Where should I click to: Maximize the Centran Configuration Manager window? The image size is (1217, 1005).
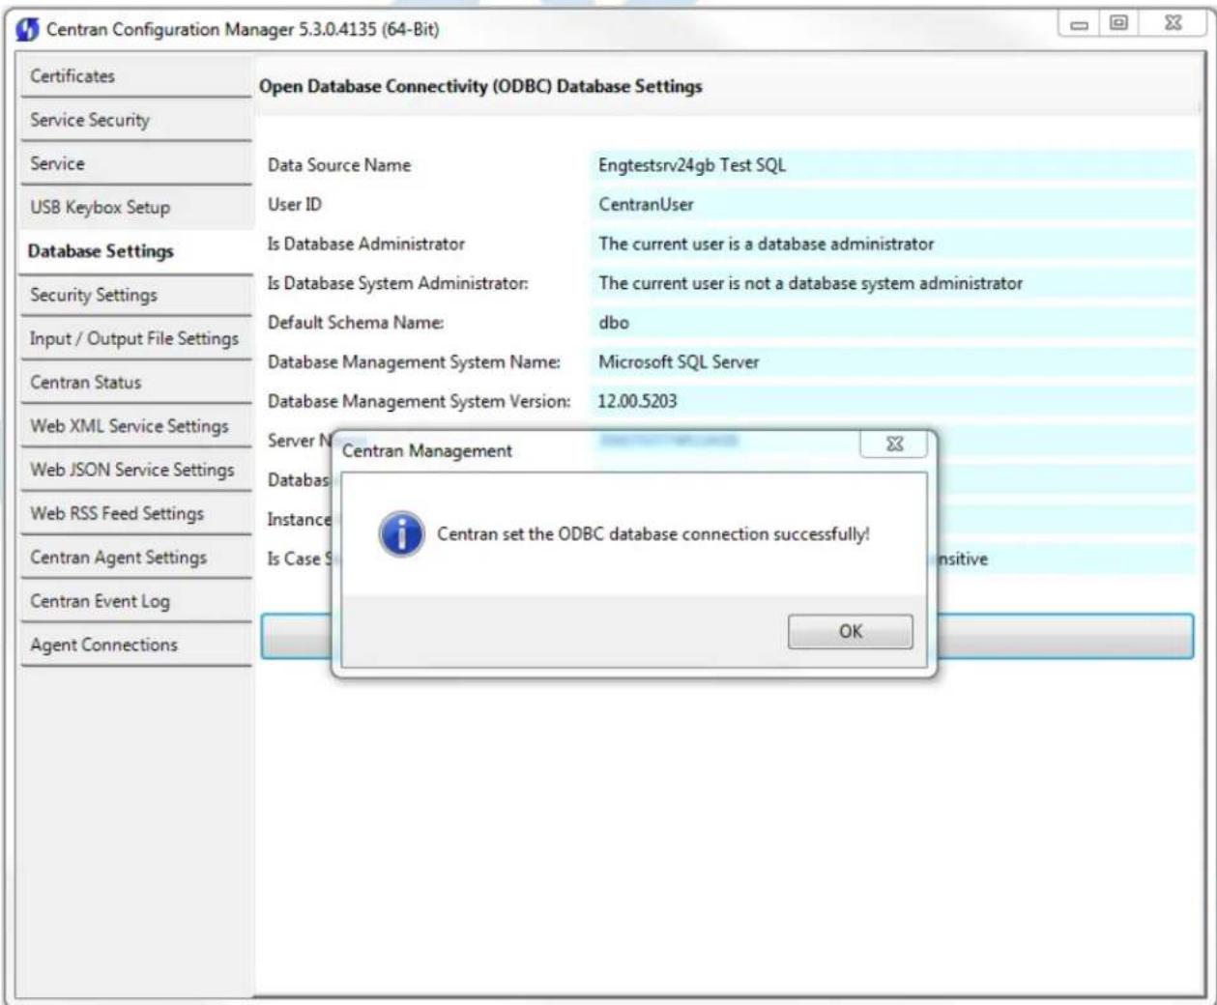click(x=1118, y=24)
